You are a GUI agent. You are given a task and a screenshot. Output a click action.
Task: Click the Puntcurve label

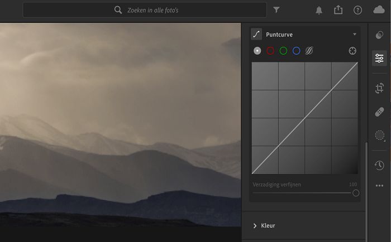(x=279, y=35)
